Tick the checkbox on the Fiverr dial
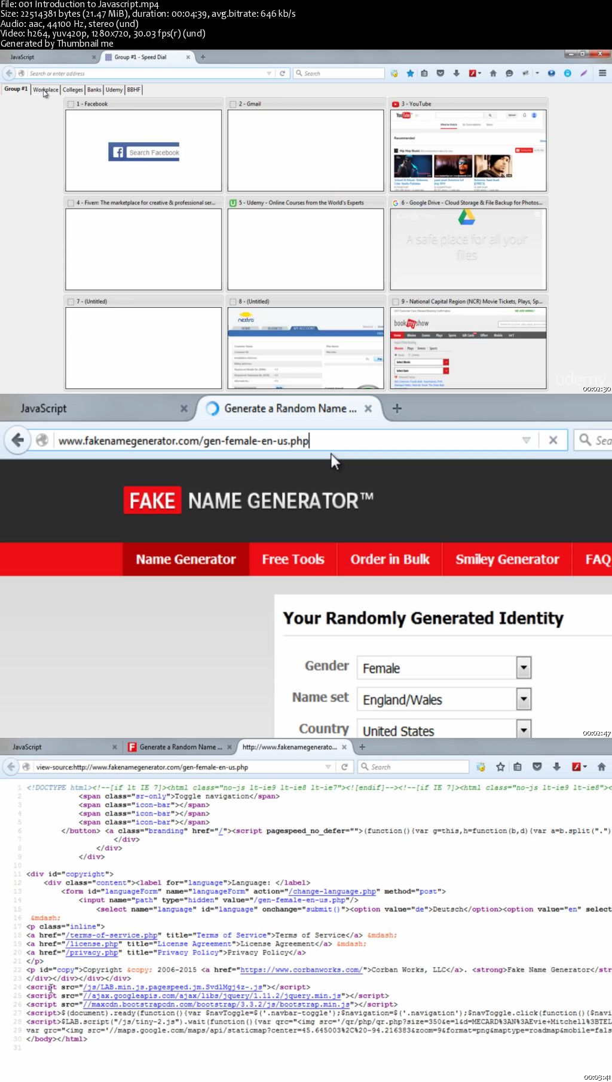 click(71, 203)
